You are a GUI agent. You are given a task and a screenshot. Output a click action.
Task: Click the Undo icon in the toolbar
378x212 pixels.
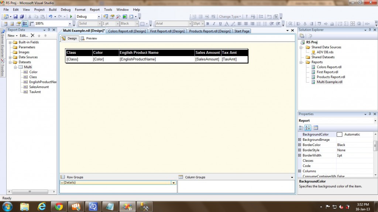(x=50, y=17)
